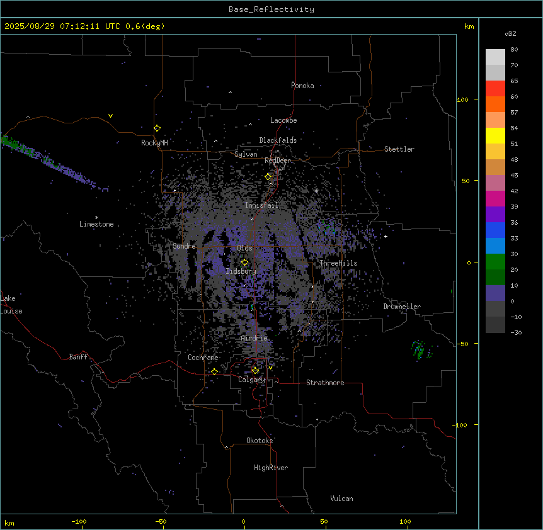Click the Blackfalds city label
This screenshot has width=543, height=530.
tap(278, 140)
